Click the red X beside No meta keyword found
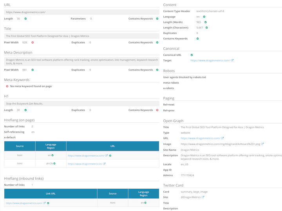282x211 pixels. (7, 86)
